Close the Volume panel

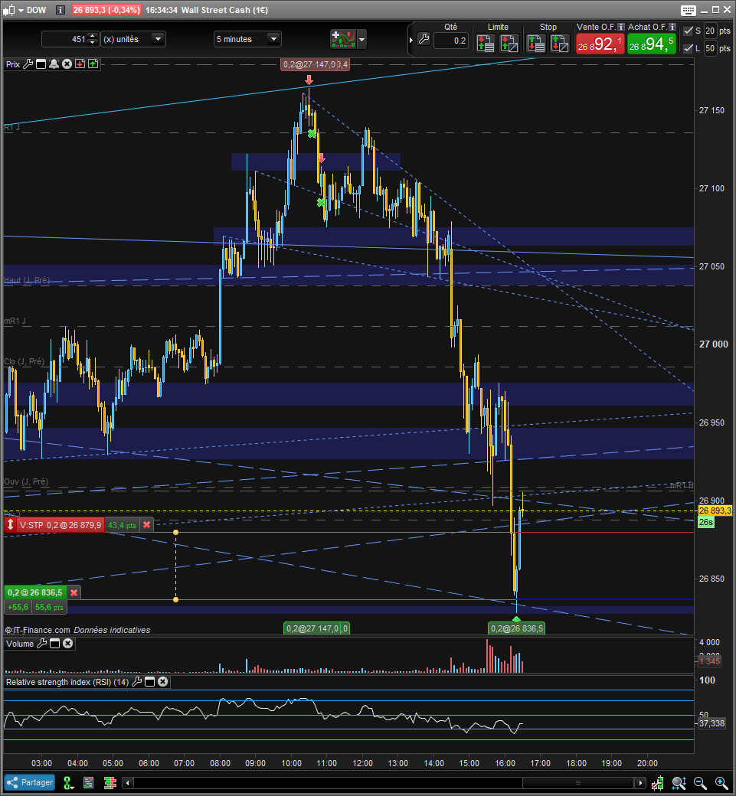(x=67, y=644)
